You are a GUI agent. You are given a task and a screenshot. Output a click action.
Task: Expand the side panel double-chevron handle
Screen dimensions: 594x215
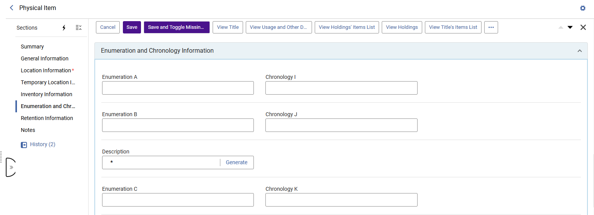11,167
